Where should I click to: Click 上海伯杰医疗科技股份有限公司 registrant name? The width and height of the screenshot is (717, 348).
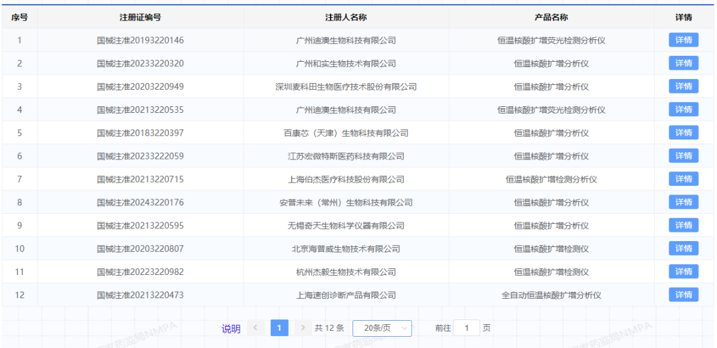tap(346, 179)
